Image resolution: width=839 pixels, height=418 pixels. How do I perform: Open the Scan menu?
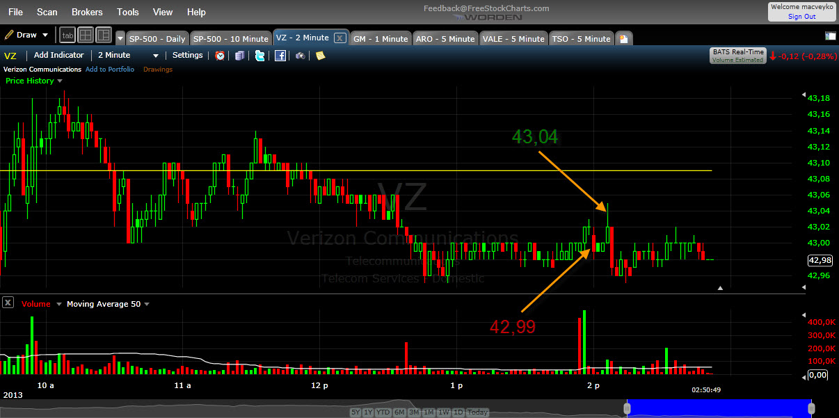pos(47,12)
